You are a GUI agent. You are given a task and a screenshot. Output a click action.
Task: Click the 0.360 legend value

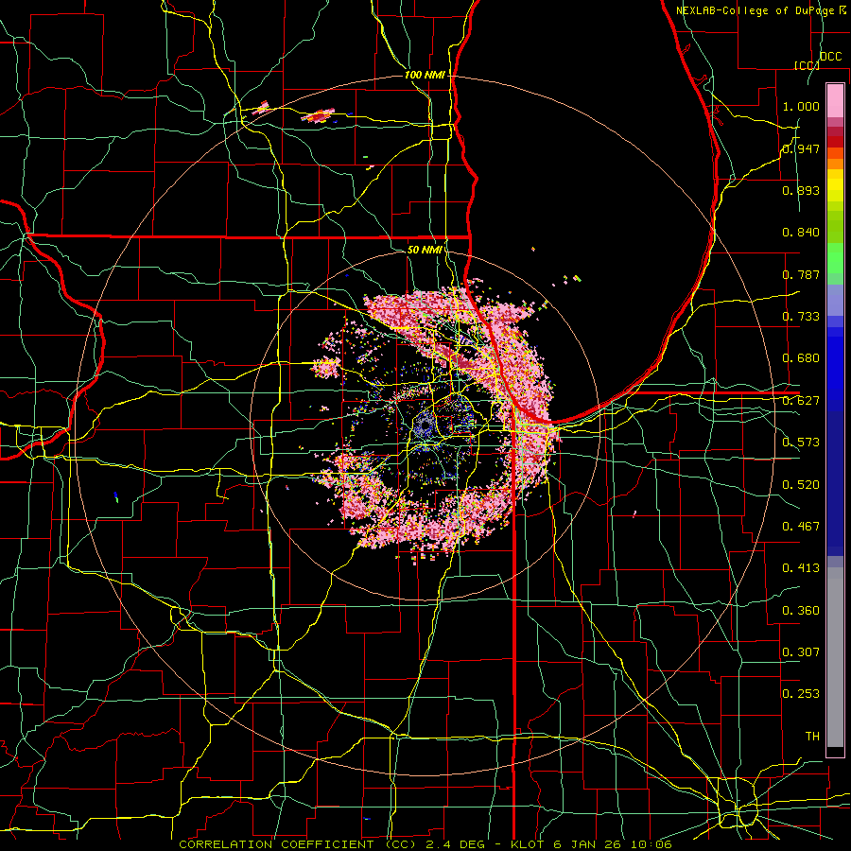[801, 611]
